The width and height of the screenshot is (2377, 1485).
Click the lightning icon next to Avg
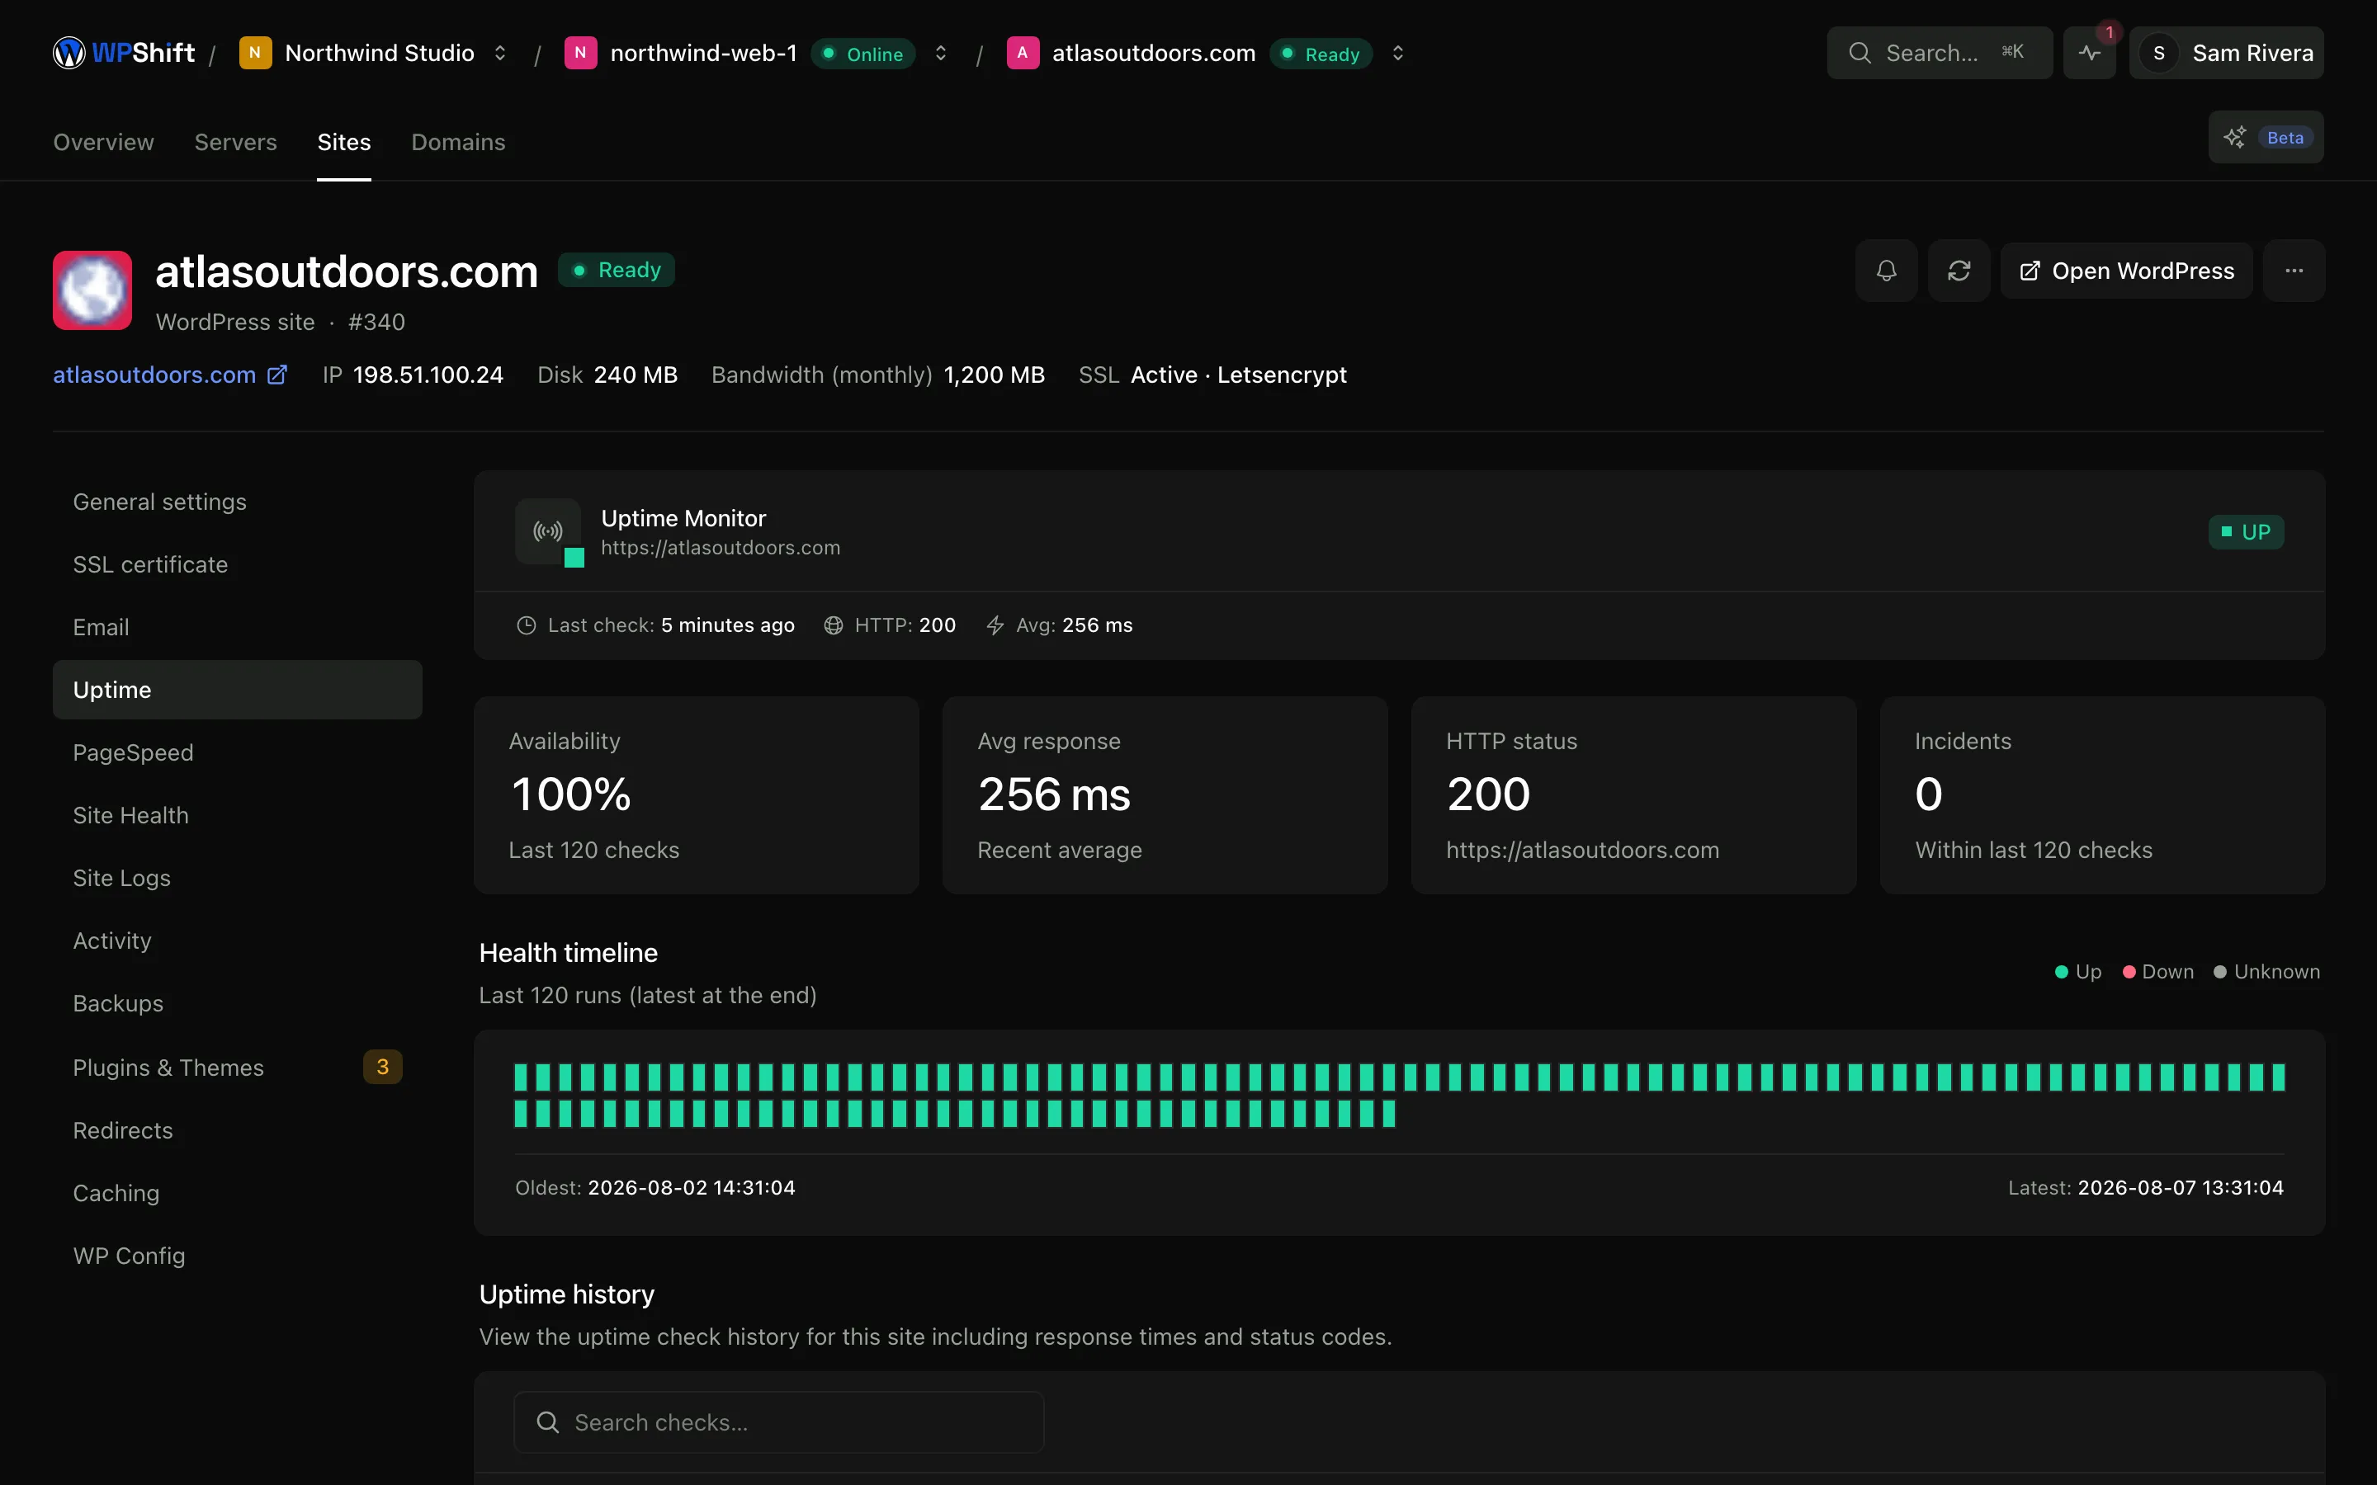995,625
